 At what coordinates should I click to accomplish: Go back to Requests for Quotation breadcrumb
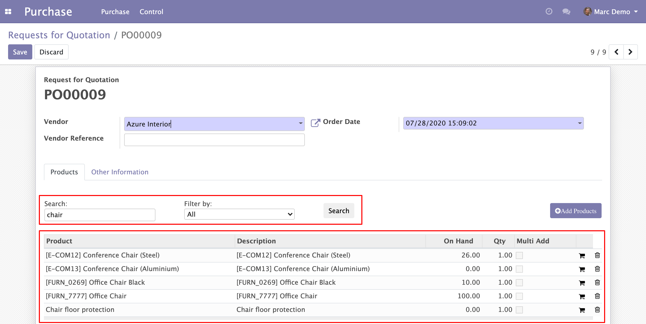tap(59, 35)
